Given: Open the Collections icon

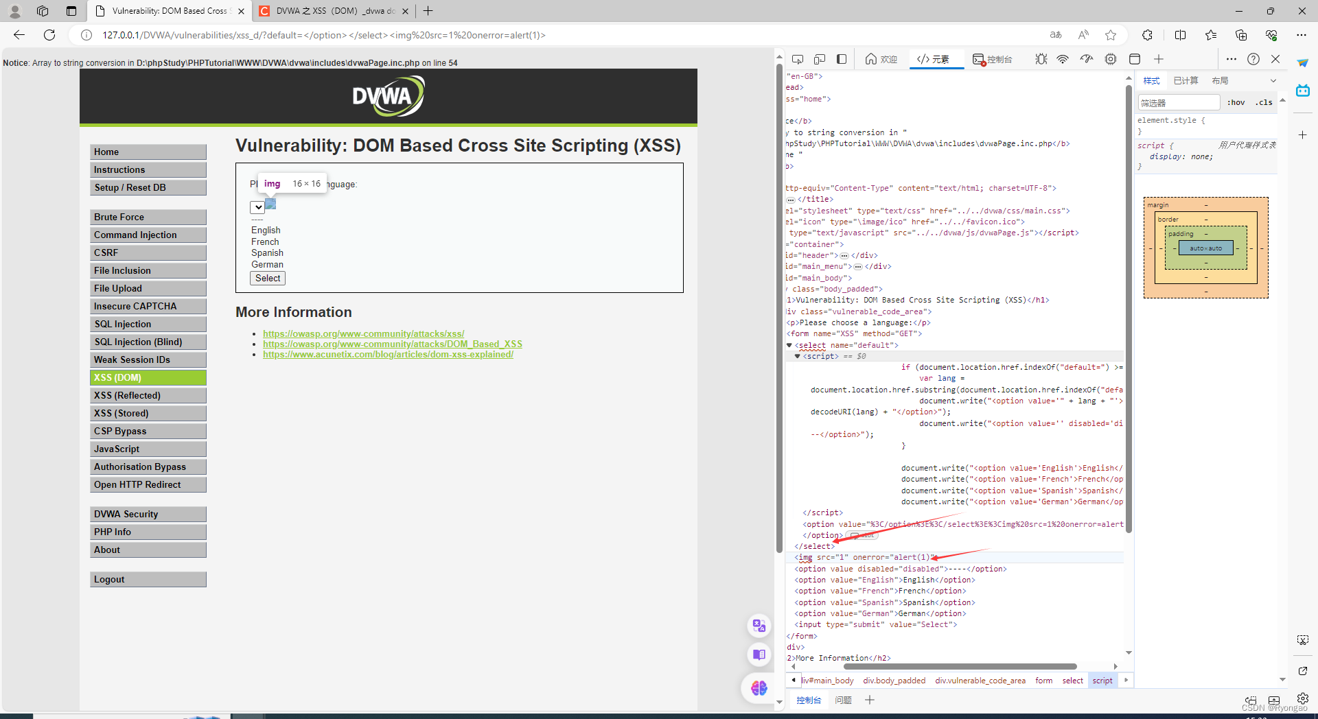Looking at the screenshot, I should (x=1241, y=35).
